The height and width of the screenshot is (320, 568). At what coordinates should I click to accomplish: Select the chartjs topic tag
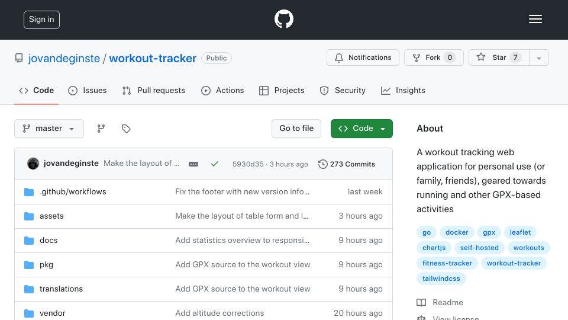[x=434, y=248]
